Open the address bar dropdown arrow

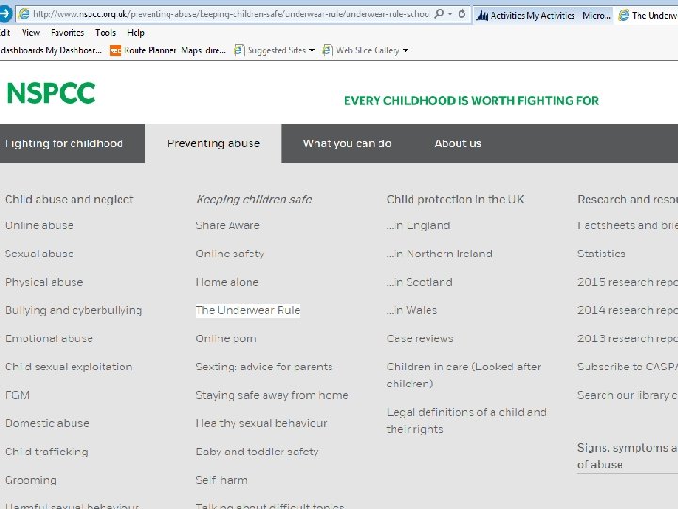pyautogui.click(x=450, y=14)
